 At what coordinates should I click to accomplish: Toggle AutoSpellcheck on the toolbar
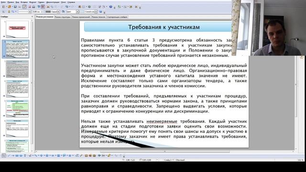[43, 7]
